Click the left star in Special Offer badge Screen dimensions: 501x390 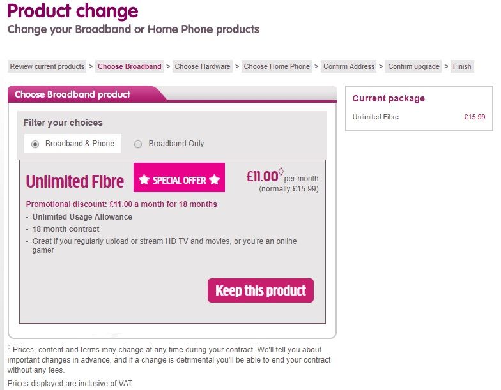(144, 180)
